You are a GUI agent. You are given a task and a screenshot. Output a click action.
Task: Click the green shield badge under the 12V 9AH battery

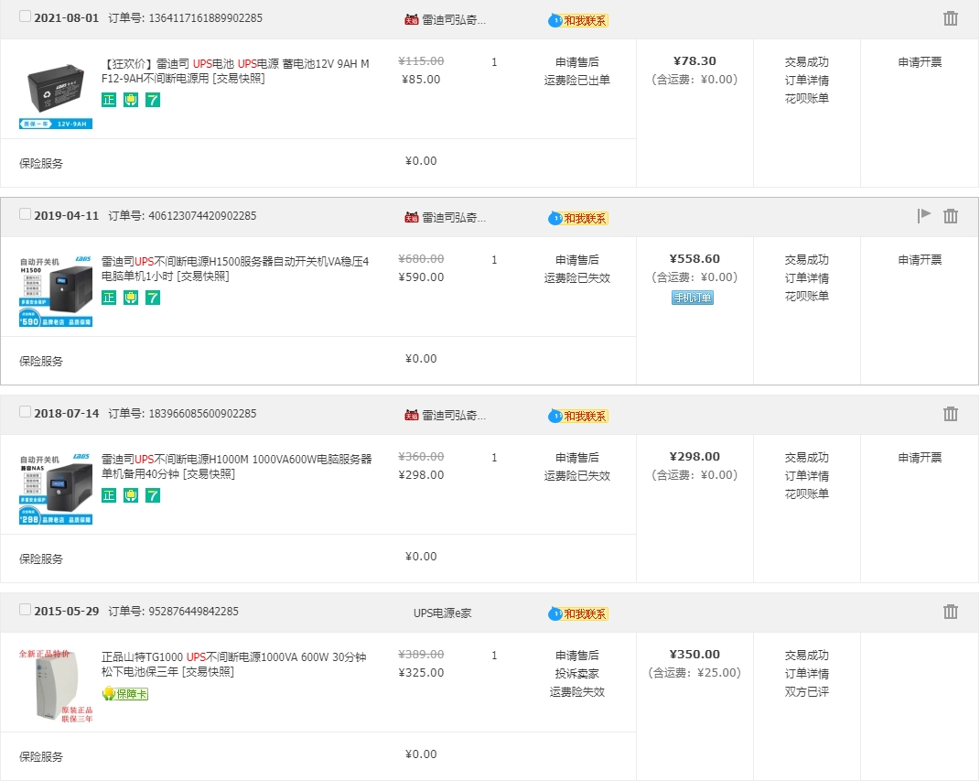click(x=131, y=100)
